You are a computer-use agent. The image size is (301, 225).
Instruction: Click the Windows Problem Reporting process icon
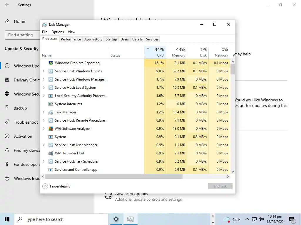click(51, 63)
